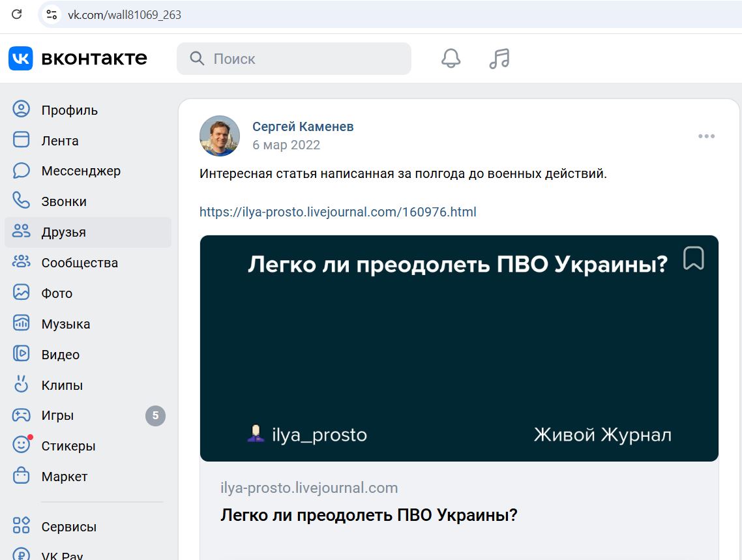Click the Музыка sidebar icon
The width and height of the screenshot is (742, 560).
pyautogui.click(x=21, y=323)
